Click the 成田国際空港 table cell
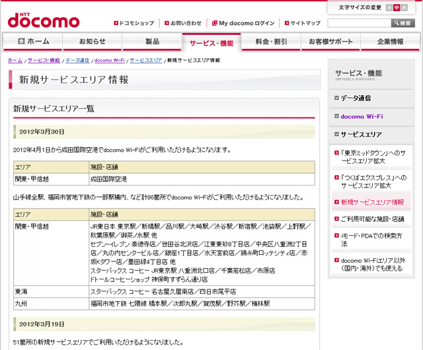This screenshot has width=423, height=350. 202,179
